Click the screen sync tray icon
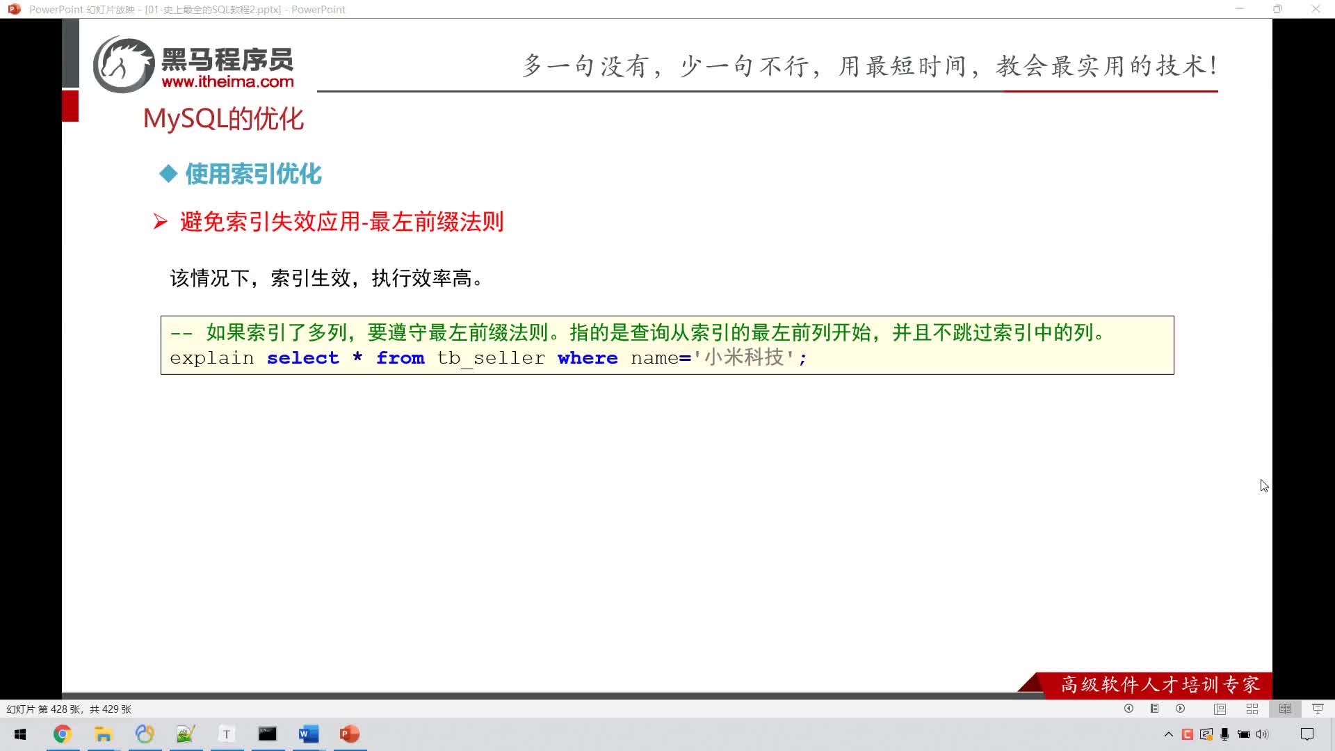The image size is (1335, 751). [1206, 734]
